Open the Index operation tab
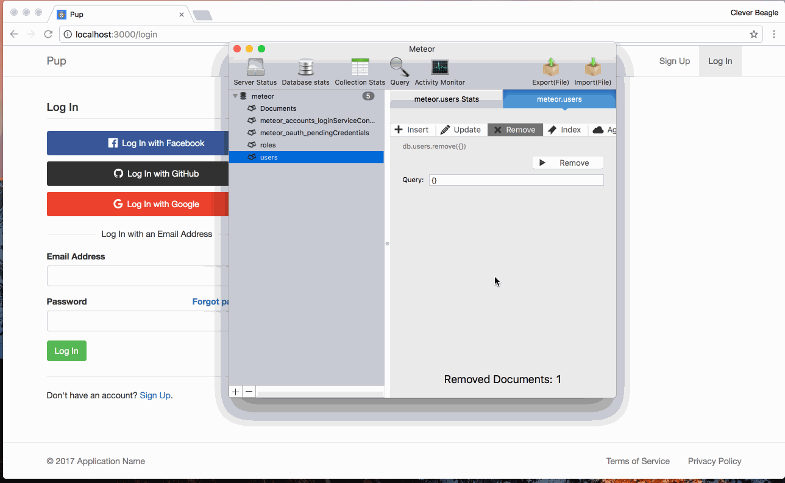785x483 pixels. (564, 130)
